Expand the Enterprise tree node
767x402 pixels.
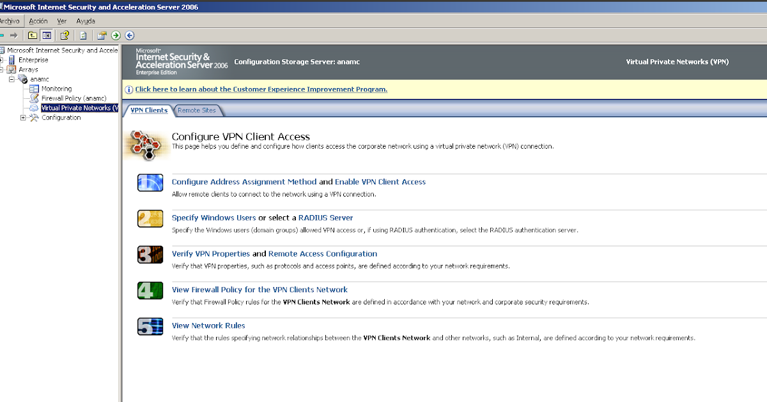tap(2, 60)
